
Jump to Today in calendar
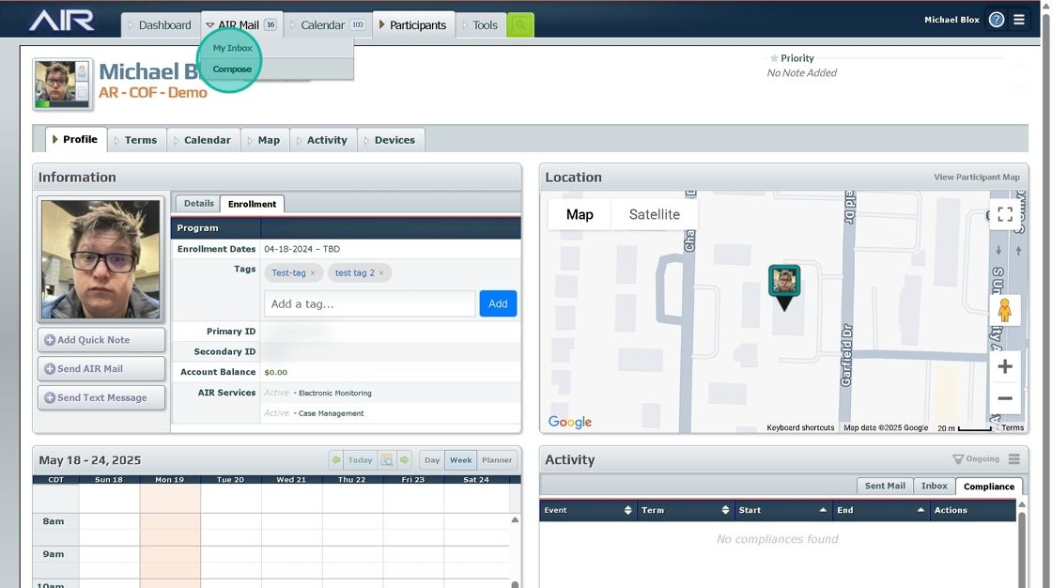tap(360, 460)
